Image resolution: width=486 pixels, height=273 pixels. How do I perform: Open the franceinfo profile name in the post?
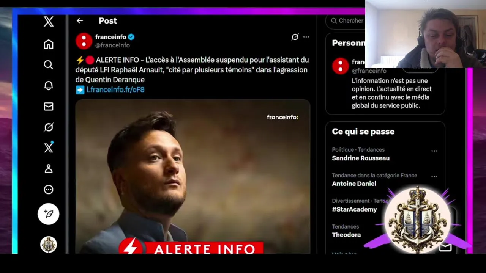click(110, 37)
